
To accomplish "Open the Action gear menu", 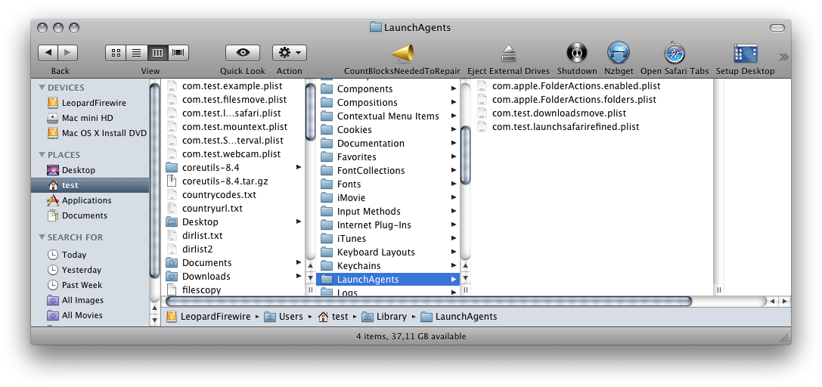I will pyautogui.click(x=290, y=53).
